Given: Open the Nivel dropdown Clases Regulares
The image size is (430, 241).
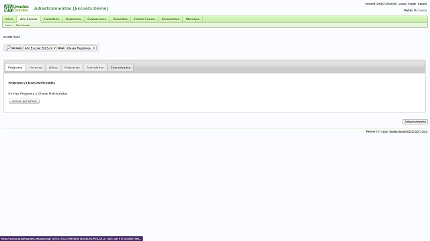Looking at the screenshot, I should click(x=81, y=48).
